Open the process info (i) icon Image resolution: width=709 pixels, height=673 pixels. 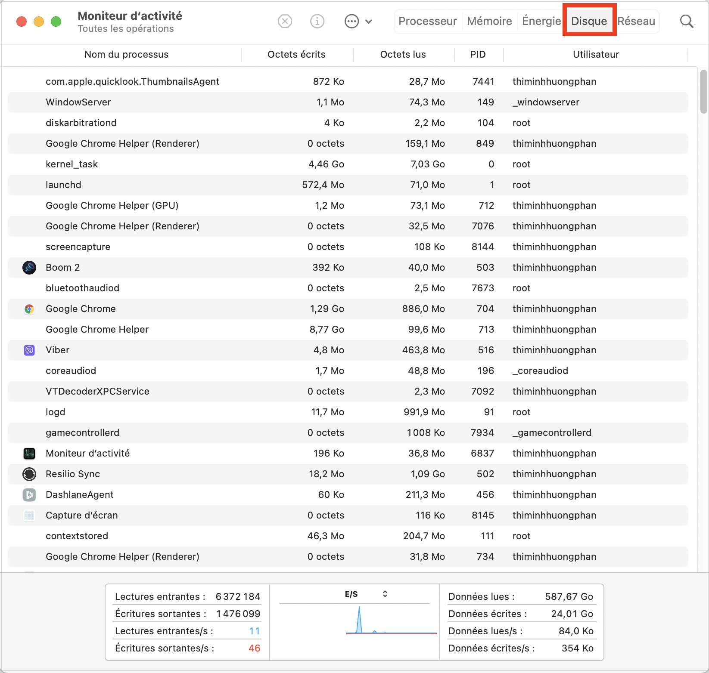(317, 21)
